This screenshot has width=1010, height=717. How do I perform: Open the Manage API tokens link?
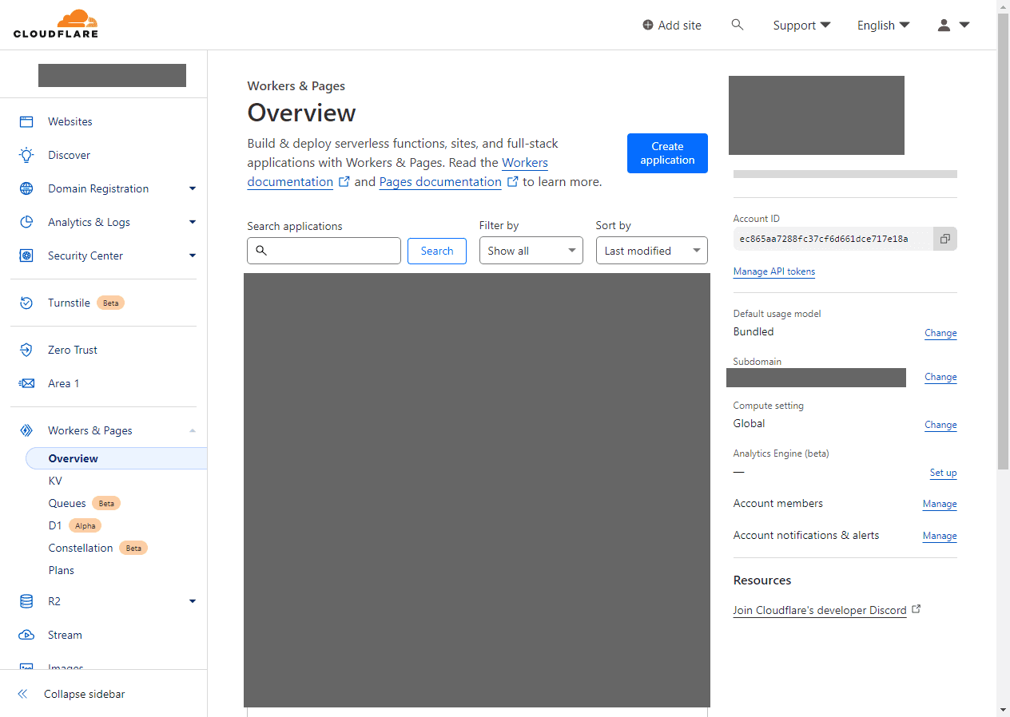tap(774, 271)
